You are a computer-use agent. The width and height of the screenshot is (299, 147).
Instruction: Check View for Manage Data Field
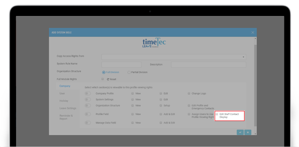[x=132, y=123]
